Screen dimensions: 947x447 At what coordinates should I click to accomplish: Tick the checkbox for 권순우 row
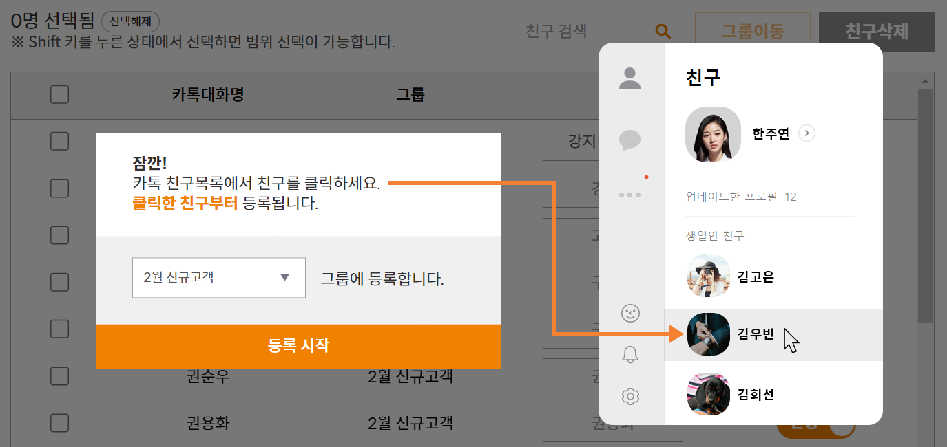[60, 376]
